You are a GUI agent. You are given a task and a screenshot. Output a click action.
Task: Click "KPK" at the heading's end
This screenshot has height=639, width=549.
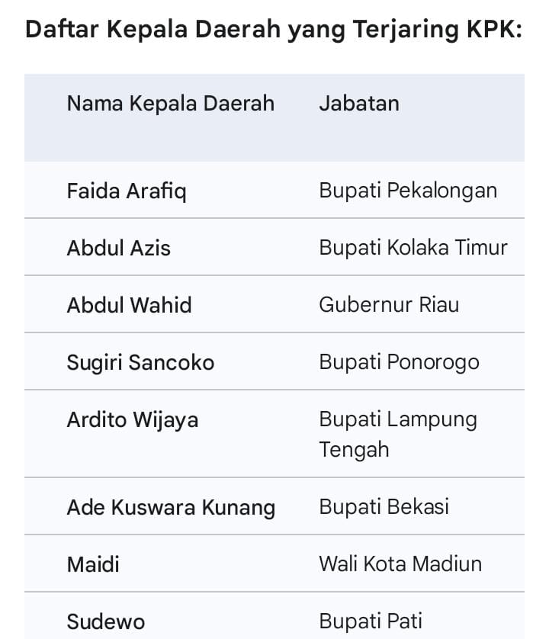493,30
